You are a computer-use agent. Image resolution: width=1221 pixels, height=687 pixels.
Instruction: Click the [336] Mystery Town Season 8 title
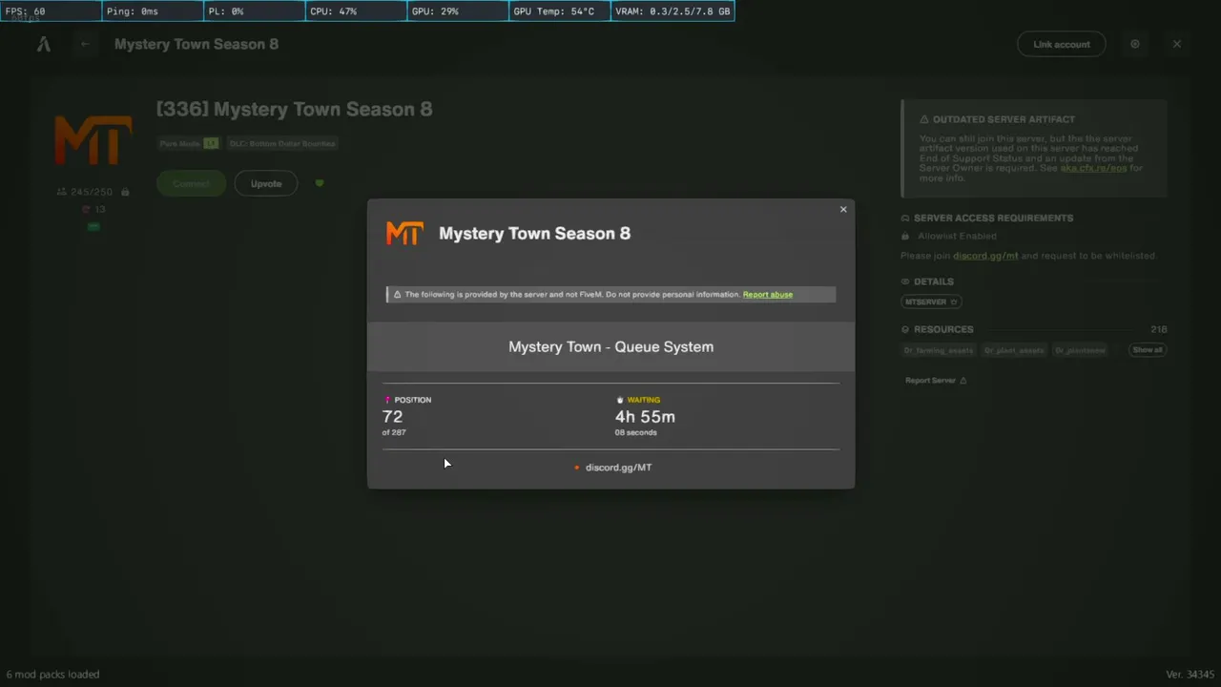tap(295, 110)
